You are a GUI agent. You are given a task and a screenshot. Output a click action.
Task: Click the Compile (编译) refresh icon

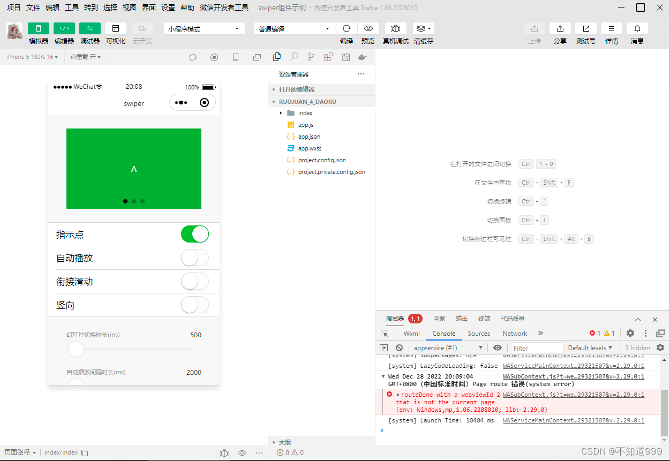tap(347, 28)
